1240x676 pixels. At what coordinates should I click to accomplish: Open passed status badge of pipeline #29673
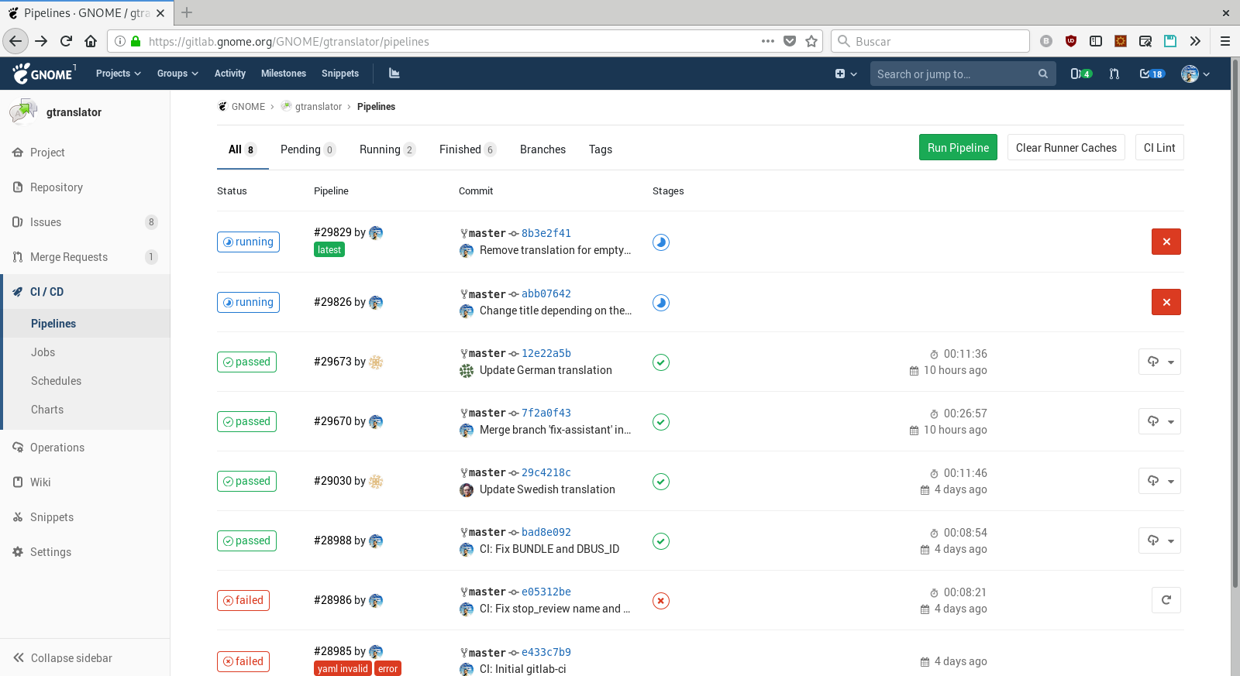tap(246, 362)
